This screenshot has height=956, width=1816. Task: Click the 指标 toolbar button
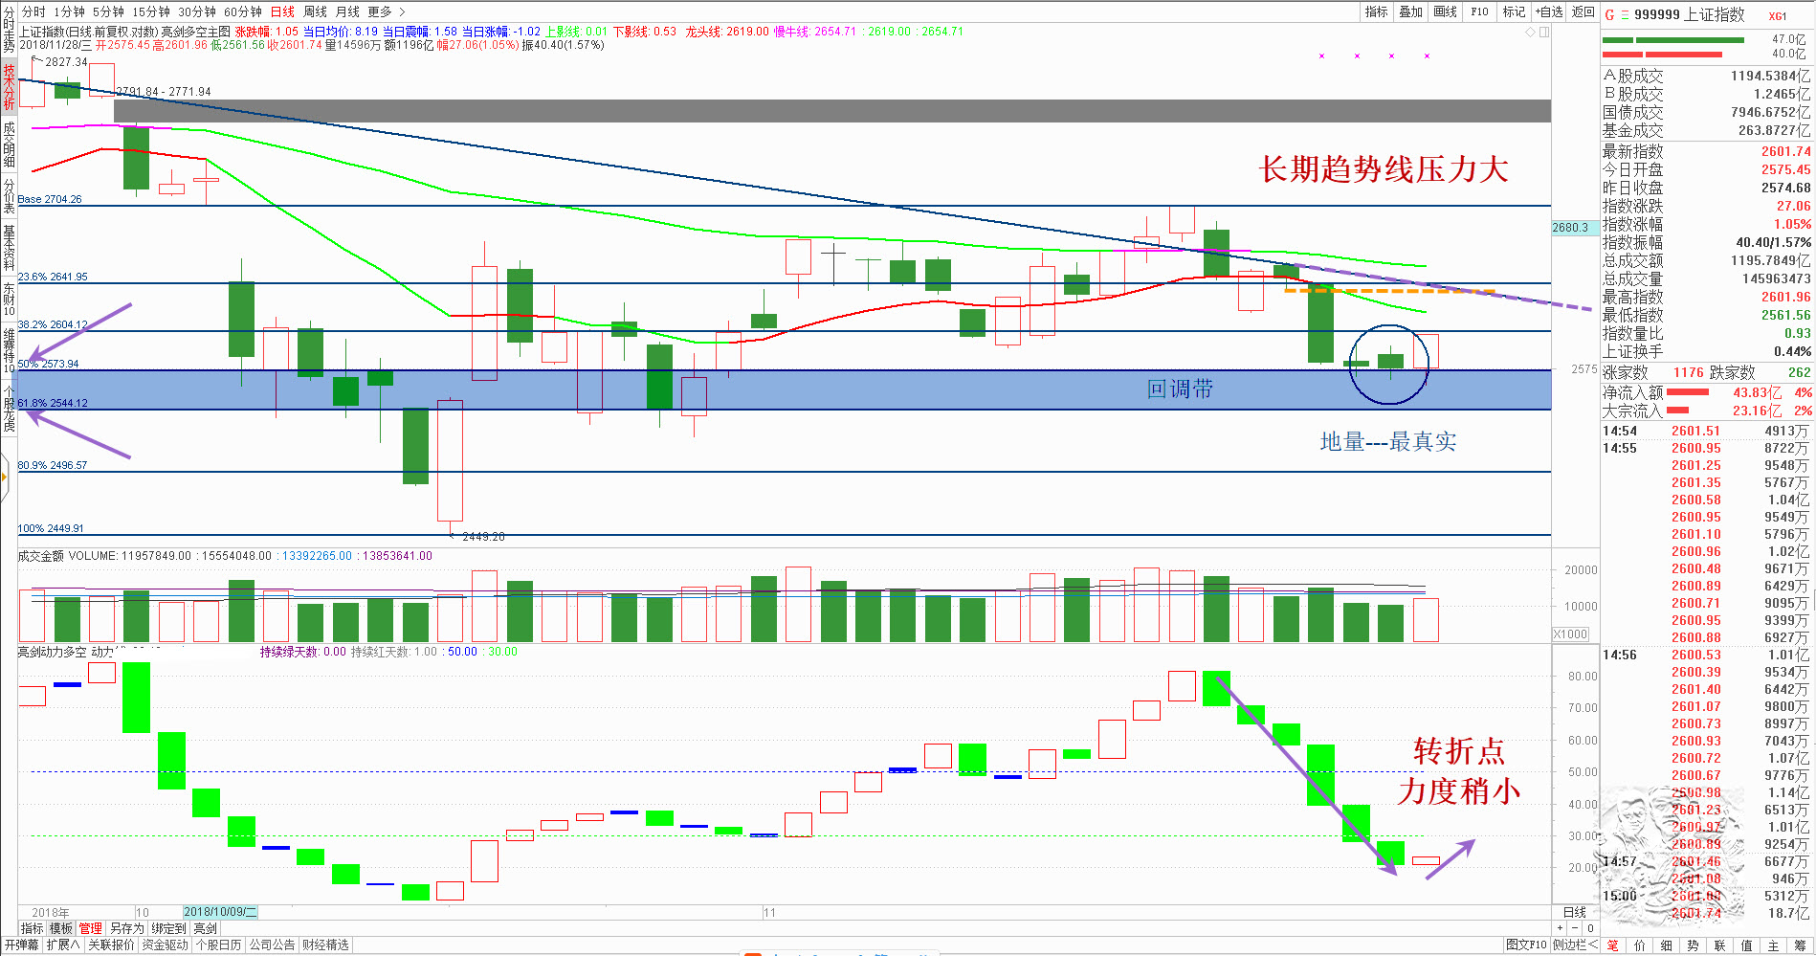1377,11
